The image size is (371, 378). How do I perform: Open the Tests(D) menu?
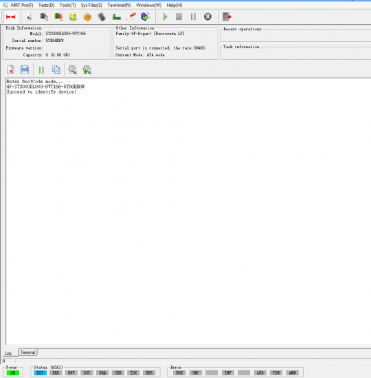coord(46,5)
